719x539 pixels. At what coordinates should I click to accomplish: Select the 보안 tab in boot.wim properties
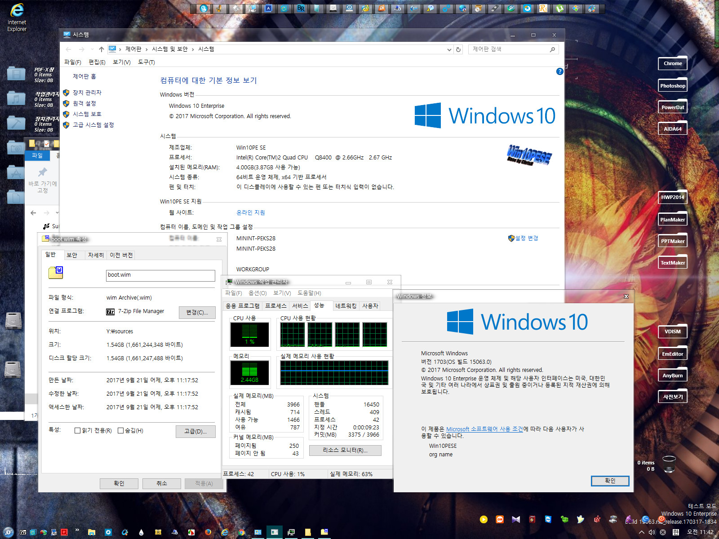point(72,255)
